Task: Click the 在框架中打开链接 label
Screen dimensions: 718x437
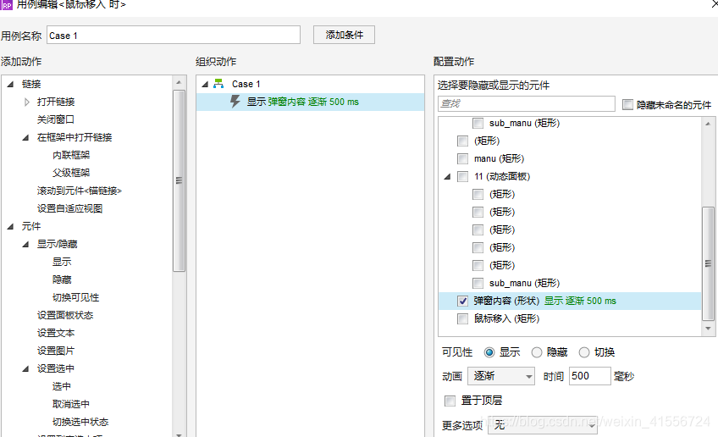Action: pos(75,137)
